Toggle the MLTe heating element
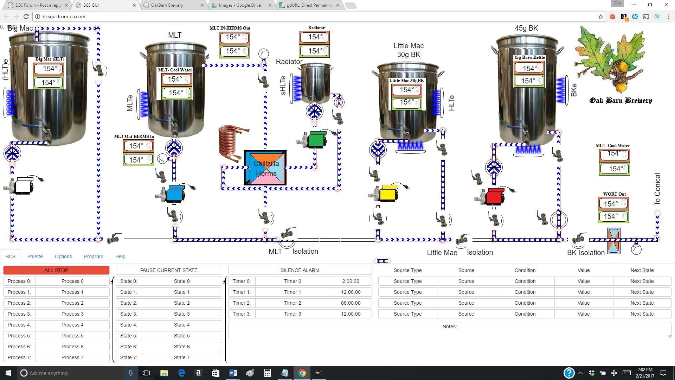Viewport: 675px width, 380px height. click(143, 104)
